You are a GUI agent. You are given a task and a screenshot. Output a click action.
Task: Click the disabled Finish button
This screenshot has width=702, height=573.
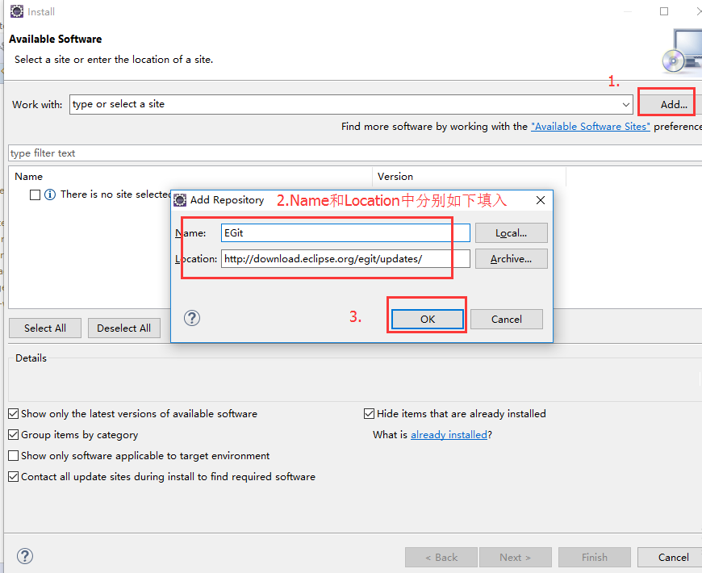tap(595, 558)
